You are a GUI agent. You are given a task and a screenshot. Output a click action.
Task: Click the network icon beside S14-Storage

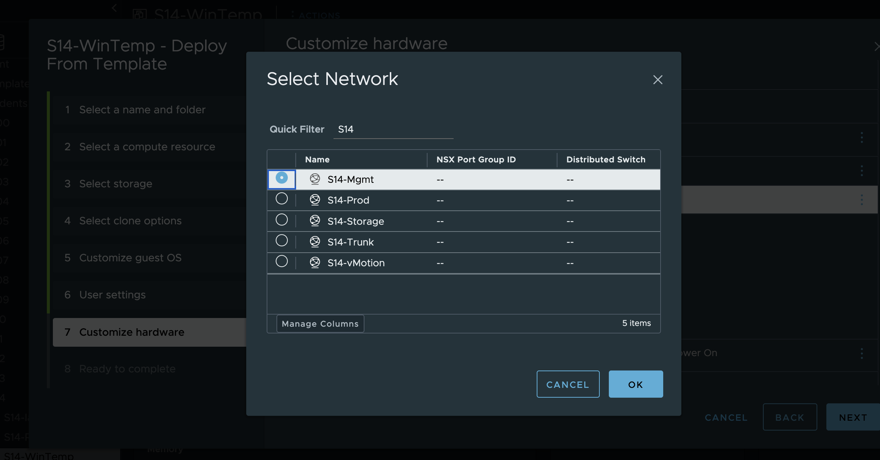(x=315, y=221)
